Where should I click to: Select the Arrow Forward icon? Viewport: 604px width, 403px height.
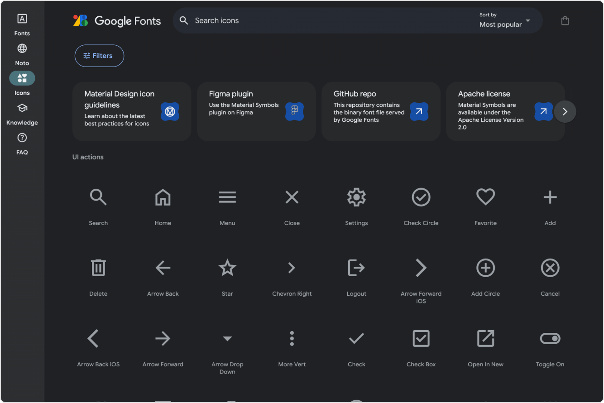(x=163, y=338)
